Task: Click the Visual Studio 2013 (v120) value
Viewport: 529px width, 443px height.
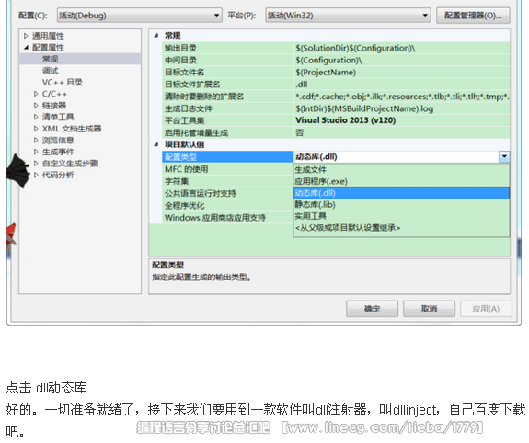Action: pos(401,120)
